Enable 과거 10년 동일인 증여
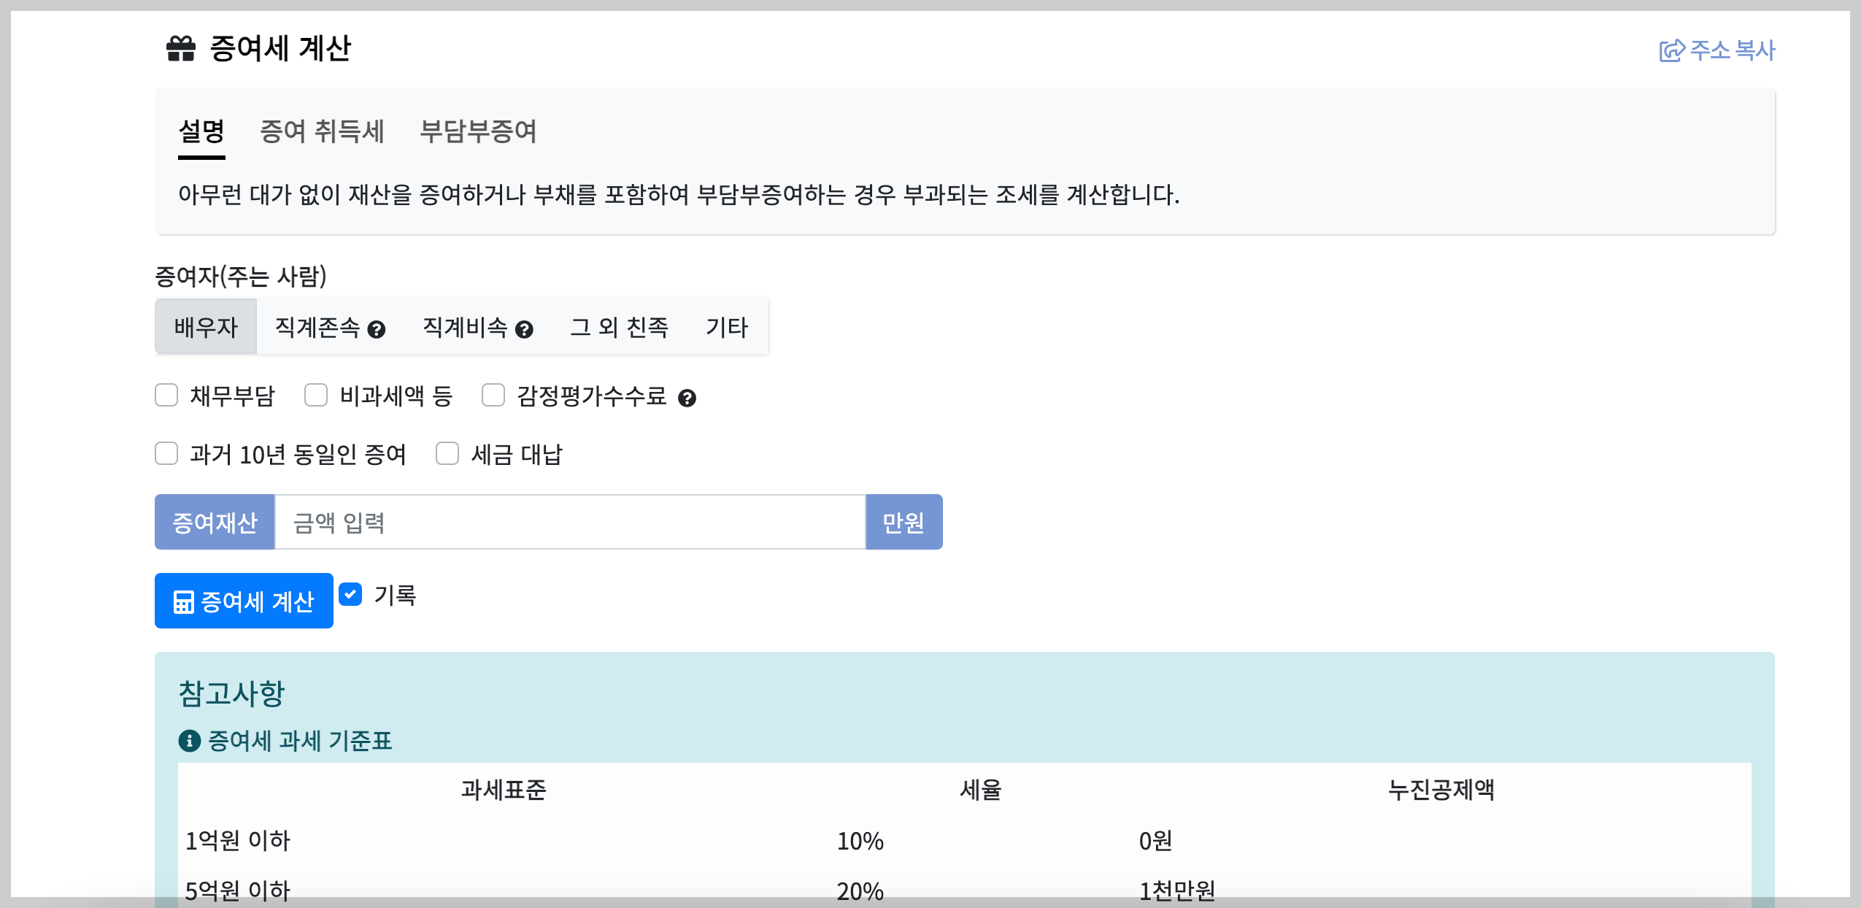 [167, 453]
